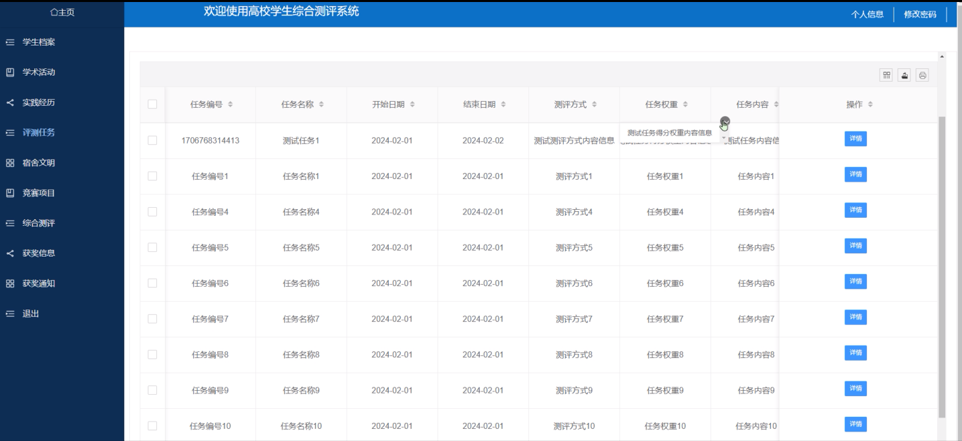Click the 测试测评方式内容信息 cell
Viewport: 962px width, 441px height.
click(x=574, y=141)
